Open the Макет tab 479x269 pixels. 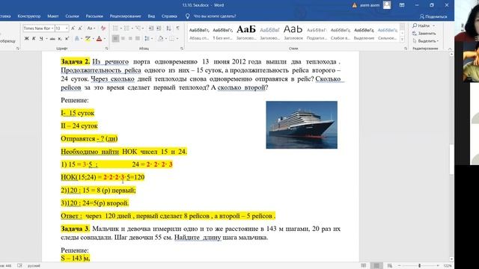point(53,16)
